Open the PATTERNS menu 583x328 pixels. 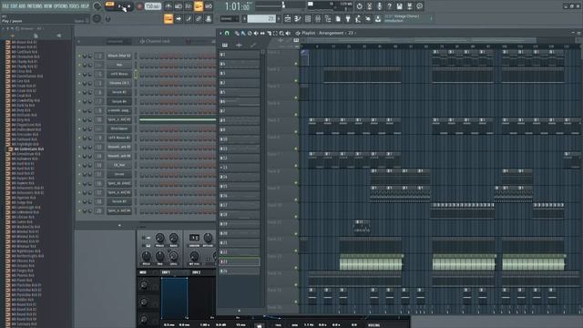click(x=35, y=6)
